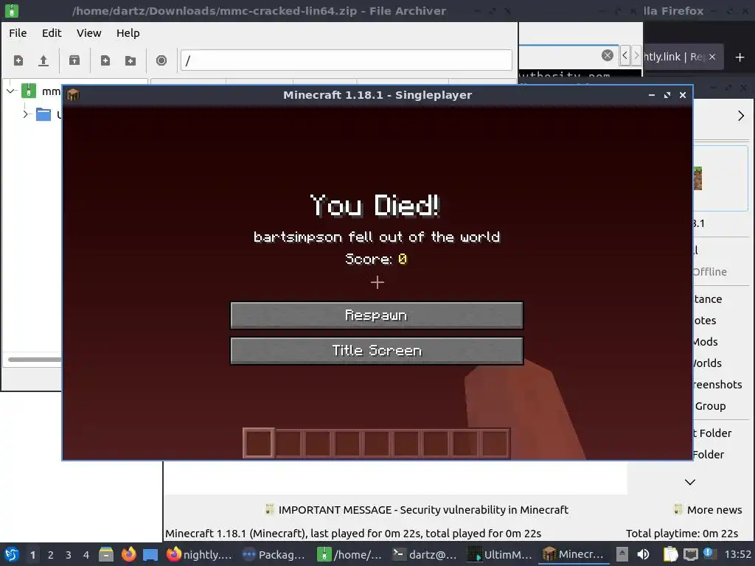Click Minecr... taskbar window button

[574, 554]
